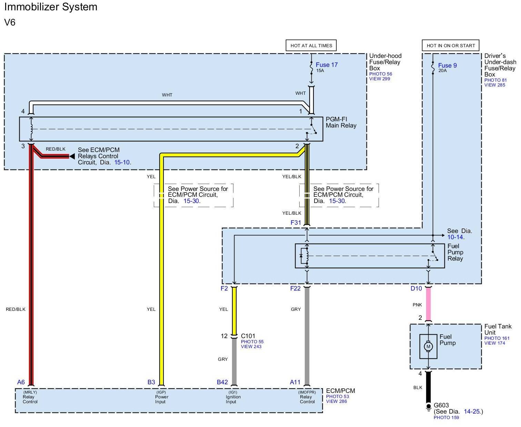Viewport: 521px width, 427px height.
Task: Click the fuel pump motor symbol
Action: pyautogui.click(x=428, y=346)
